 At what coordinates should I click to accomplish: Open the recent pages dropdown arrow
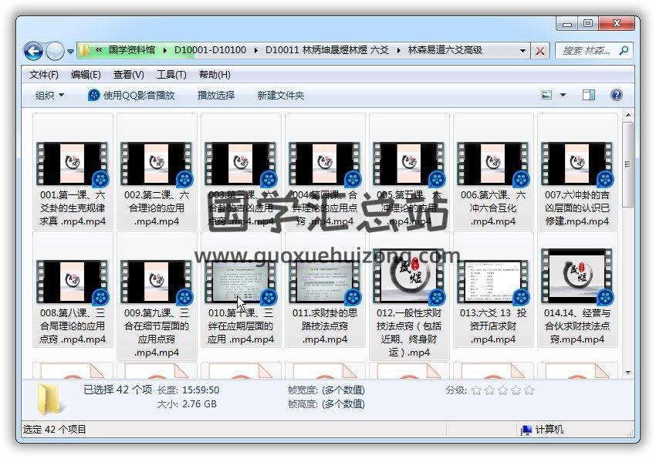pos(70,52)
